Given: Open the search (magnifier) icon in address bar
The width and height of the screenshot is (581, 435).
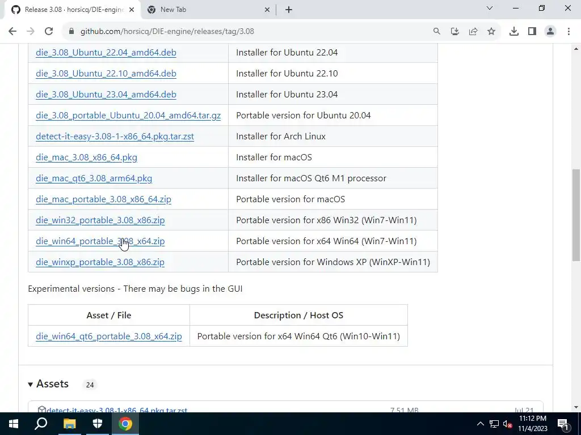Looking at the screenshot, I should (x=437, y=32).
